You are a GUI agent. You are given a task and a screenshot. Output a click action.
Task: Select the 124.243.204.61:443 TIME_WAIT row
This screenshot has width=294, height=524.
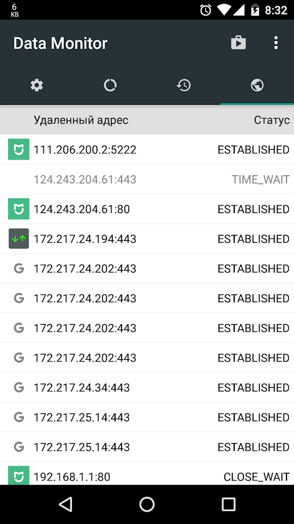[147, 179]
